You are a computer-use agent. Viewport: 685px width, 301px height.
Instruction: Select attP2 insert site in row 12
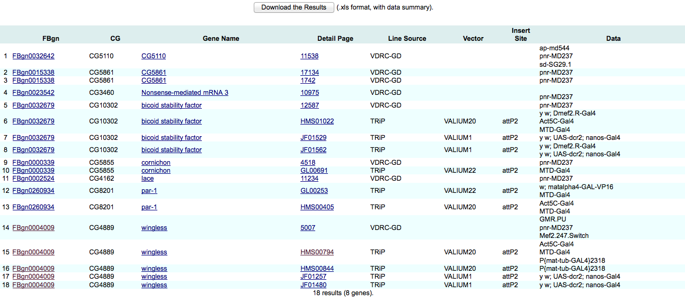(510, 191)
